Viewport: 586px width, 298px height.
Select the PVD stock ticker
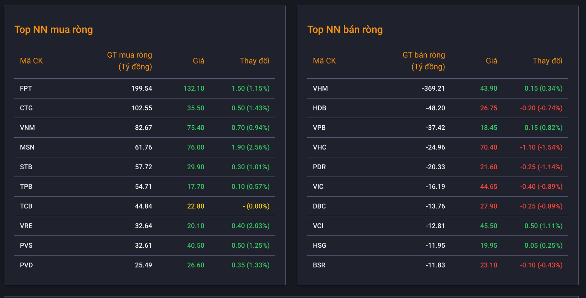tap(26, 265)
